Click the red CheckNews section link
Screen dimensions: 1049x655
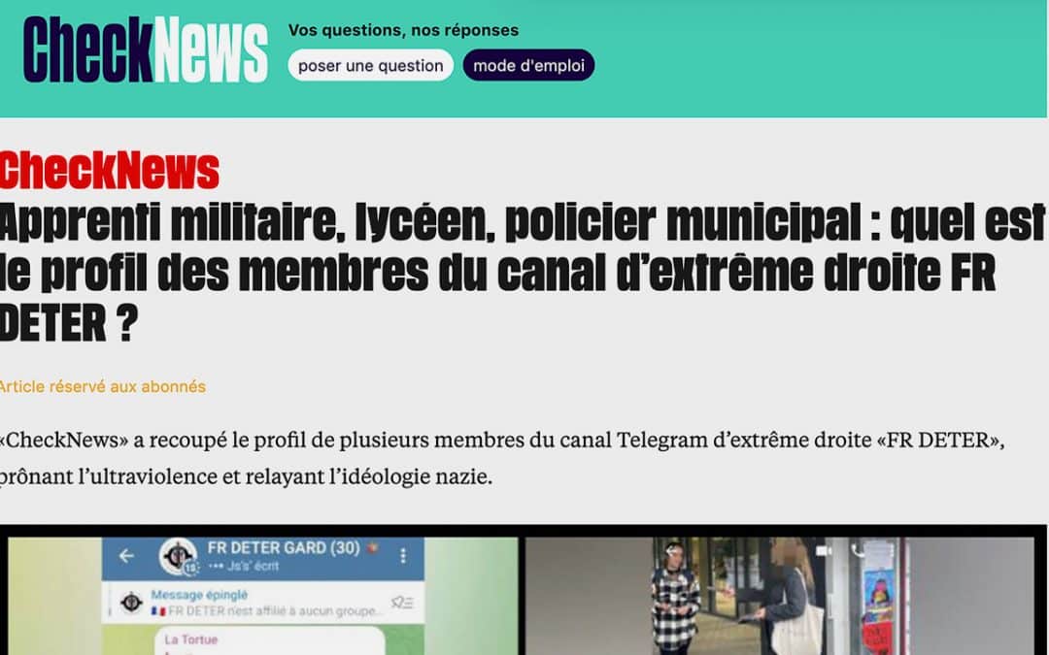110,170
